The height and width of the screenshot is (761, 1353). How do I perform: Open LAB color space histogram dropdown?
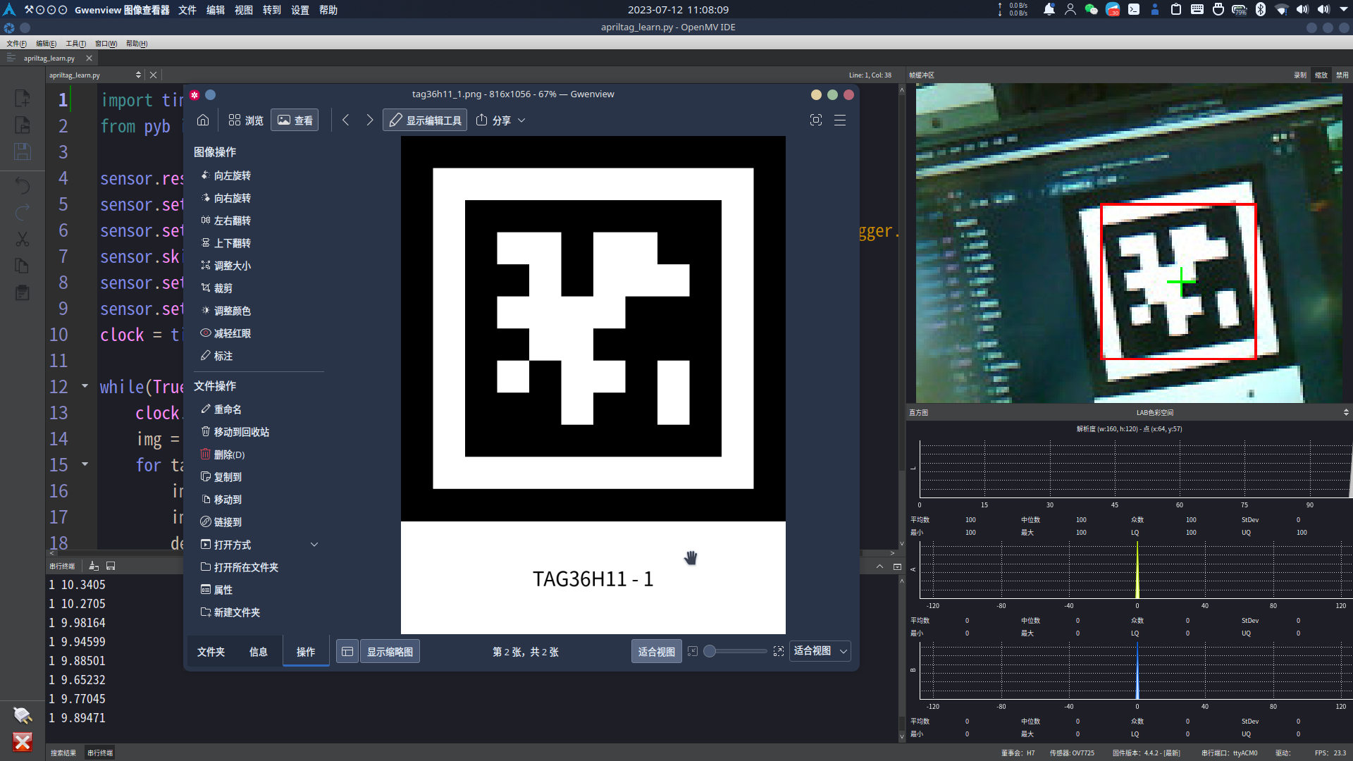pos(1346,412)
